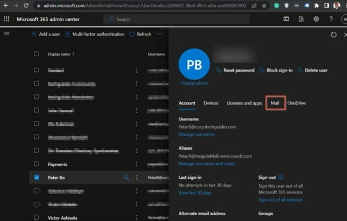The width and height of the screenshot is (347, 221).
Task: Click View last 30 days link
Action: (x=195, y=193)
